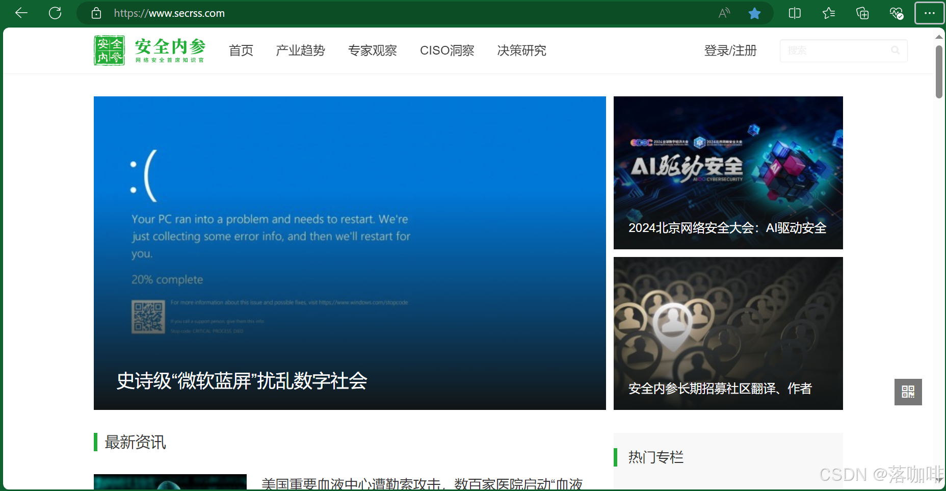Click 最新资讯 section heading
Viewport: 946px width, 491px height.
(x=135, y=442)
